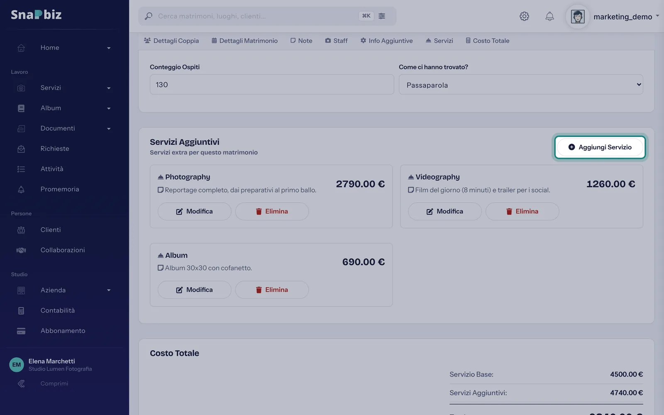Open the notifications bell
This screenshot has height=415, width=664.
tap(549, 16)
